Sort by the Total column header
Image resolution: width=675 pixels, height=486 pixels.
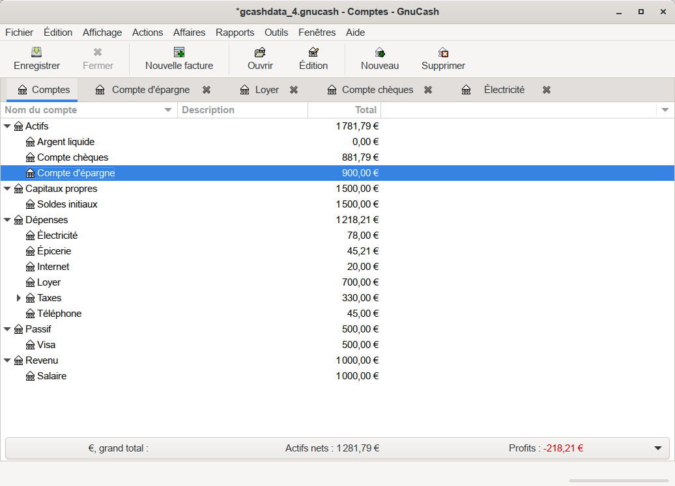(x=344, y=110)
